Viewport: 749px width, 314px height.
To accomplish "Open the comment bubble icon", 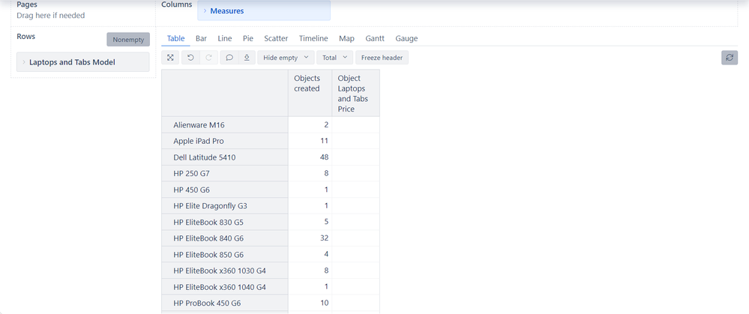I will [x=229, y=58].
